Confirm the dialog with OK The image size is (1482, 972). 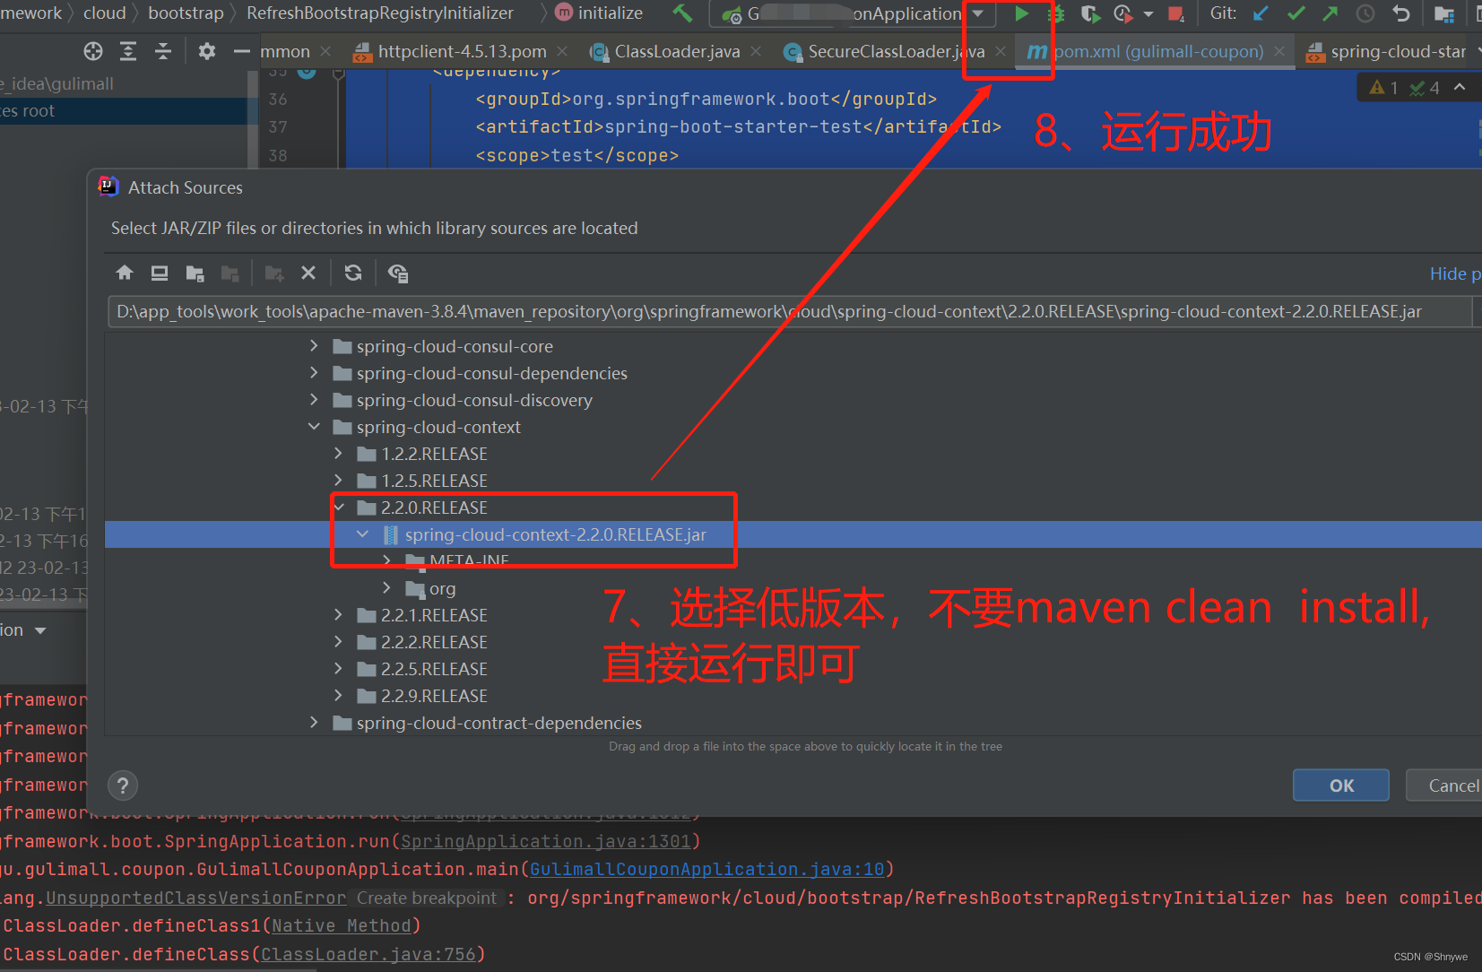coord(1341,785)
